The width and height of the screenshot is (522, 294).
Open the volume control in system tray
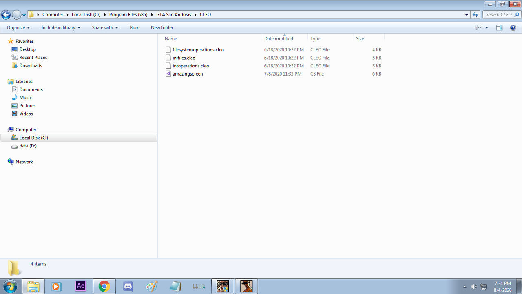point(474,287)
